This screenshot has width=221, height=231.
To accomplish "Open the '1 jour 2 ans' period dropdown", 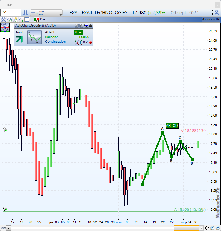I will pyautogui.click(x=46, y=13).
